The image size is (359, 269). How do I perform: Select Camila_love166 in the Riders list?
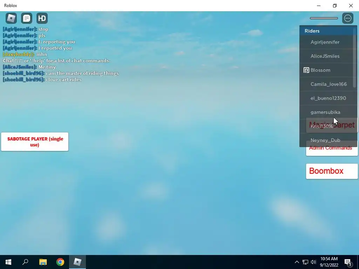click(326, 84)
